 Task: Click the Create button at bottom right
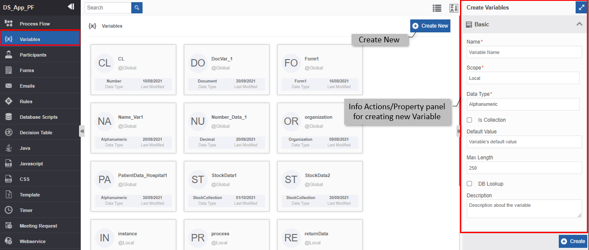[x=573, y=241]
